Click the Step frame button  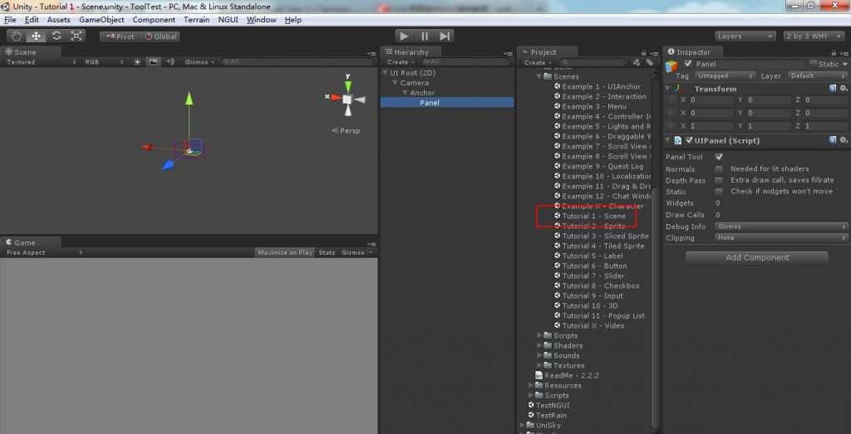[445, 37]
